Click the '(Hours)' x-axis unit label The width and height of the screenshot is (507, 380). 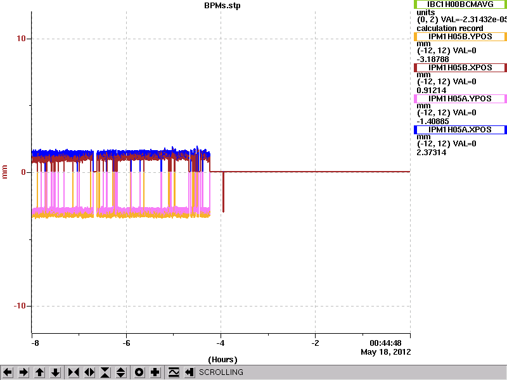[222, 360]
